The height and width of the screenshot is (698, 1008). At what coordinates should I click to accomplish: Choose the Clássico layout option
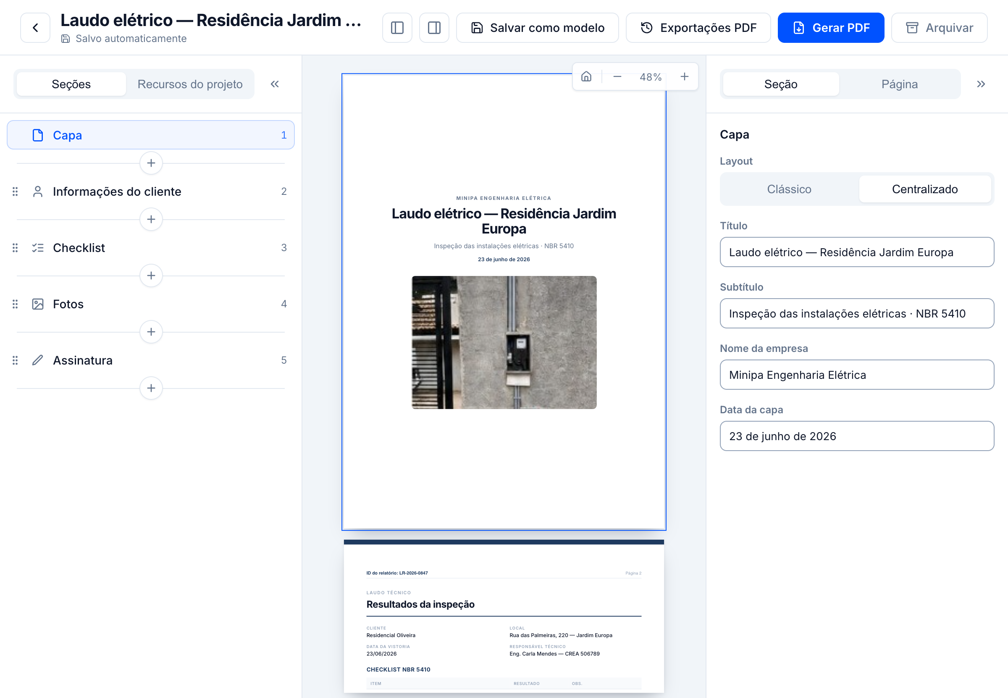pos(789,189)
